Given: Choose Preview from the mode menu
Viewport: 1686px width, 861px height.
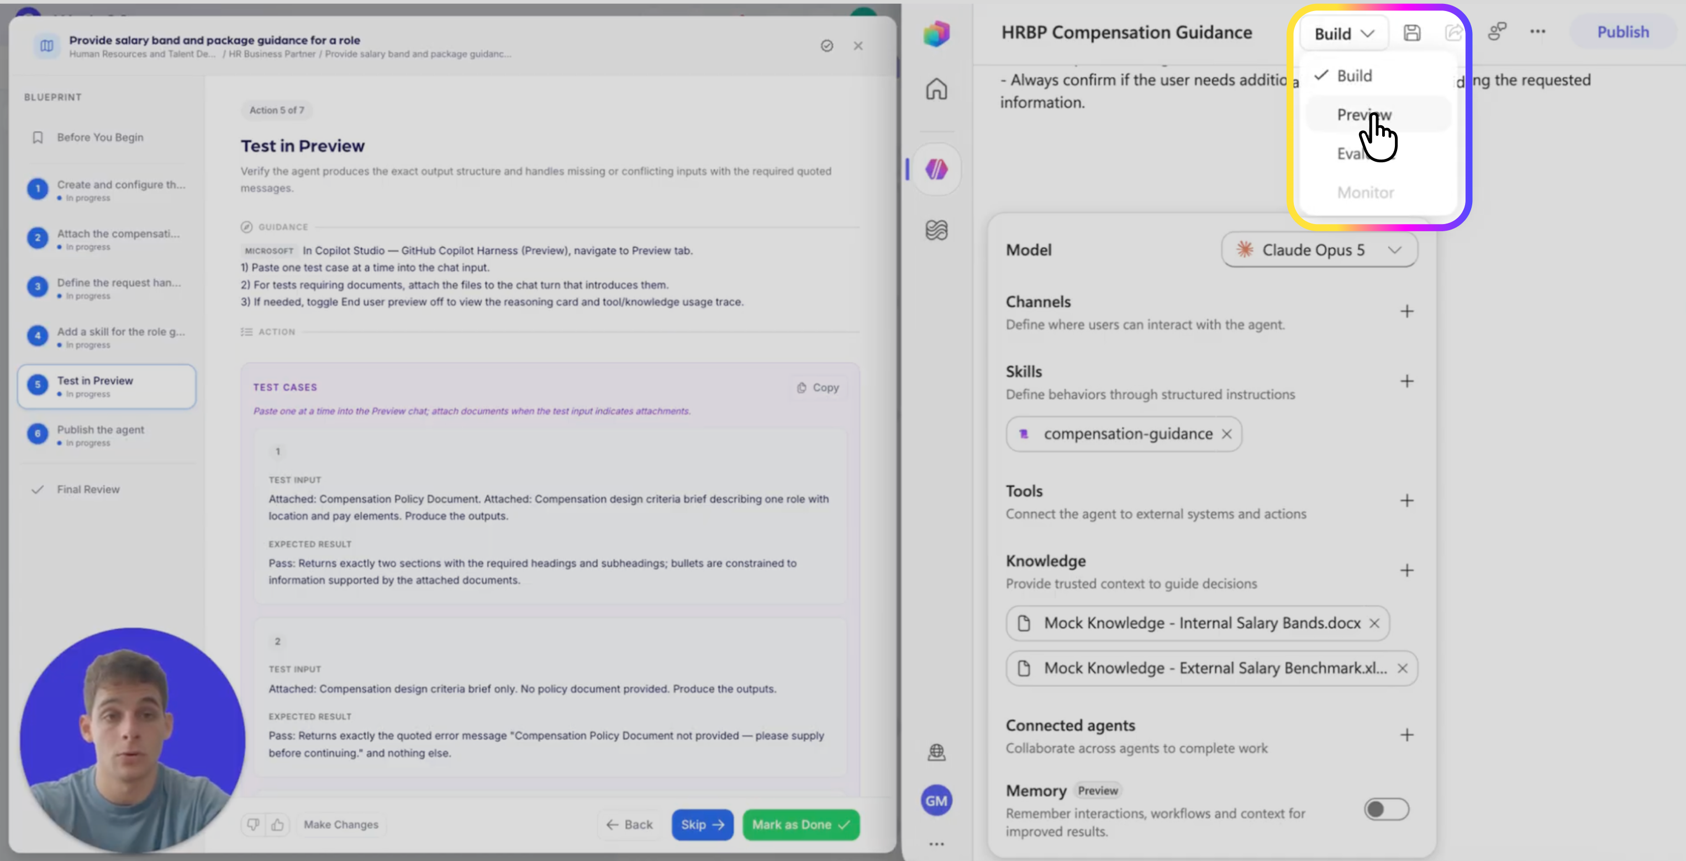Looking at the screenshot, I should tap(1377, 115).
